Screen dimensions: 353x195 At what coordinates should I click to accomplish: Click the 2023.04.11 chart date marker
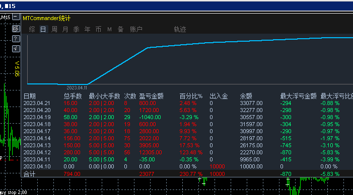[77, 88]
